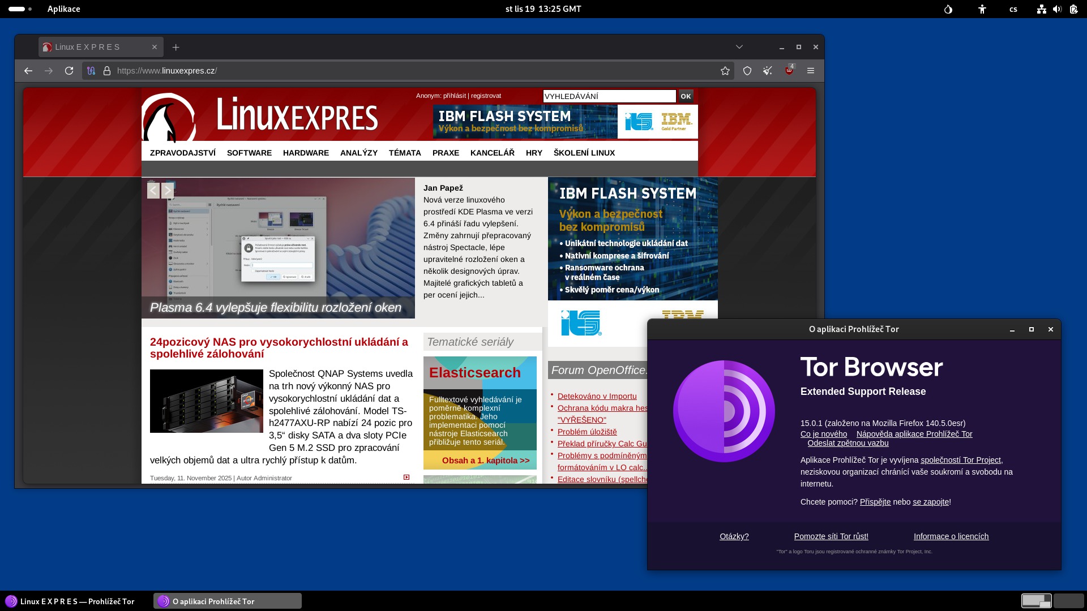Open the security level shield icon

click(747, 71)
